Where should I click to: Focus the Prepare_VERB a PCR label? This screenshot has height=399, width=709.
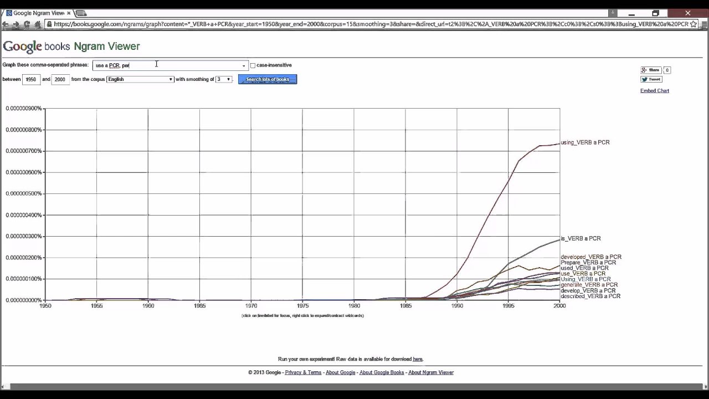588,263
